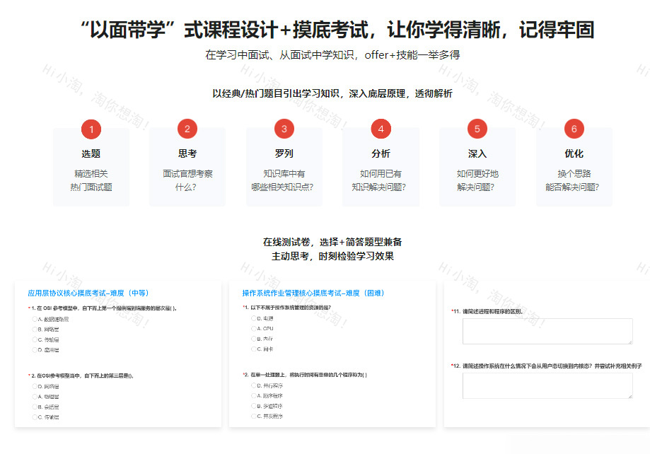This screenshot has width=650, height=454.
Task: Click the 罗列 step card title
Action: coord(284,154)
